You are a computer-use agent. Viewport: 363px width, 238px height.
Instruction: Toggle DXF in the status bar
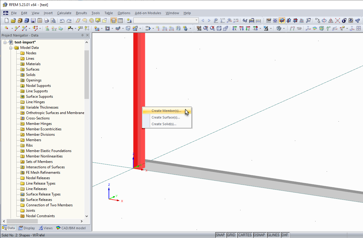point(285,235)
